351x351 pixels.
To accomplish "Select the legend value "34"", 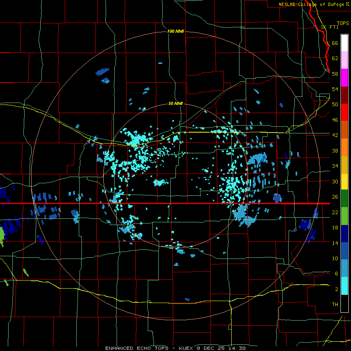I will (x=335, y=166).
